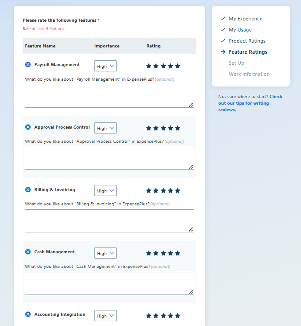301x326 pixels.
Task: Set Cash Management rating to two stars
Action: 156,253
